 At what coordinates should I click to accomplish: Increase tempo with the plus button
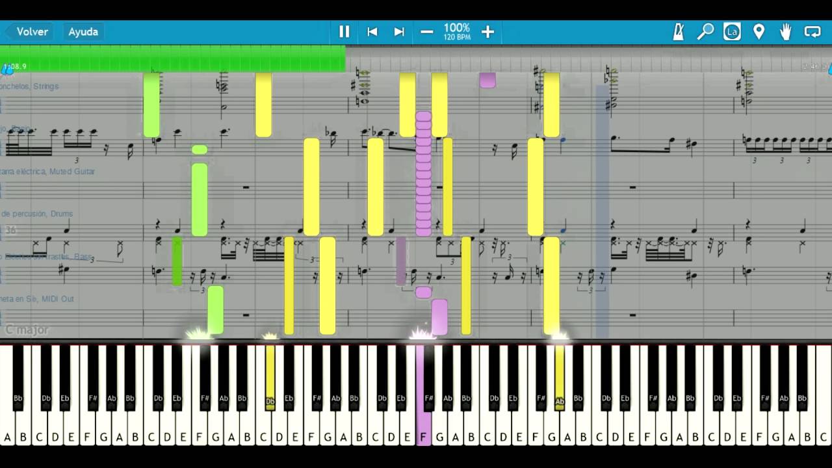[487, 32]
